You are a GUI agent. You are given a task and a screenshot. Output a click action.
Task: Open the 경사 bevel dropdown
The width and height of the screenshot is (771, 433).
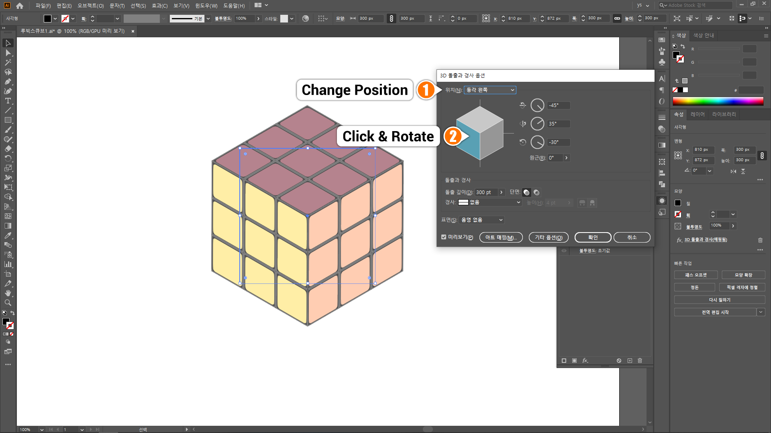pyautogui.click(x=490, y=202)
